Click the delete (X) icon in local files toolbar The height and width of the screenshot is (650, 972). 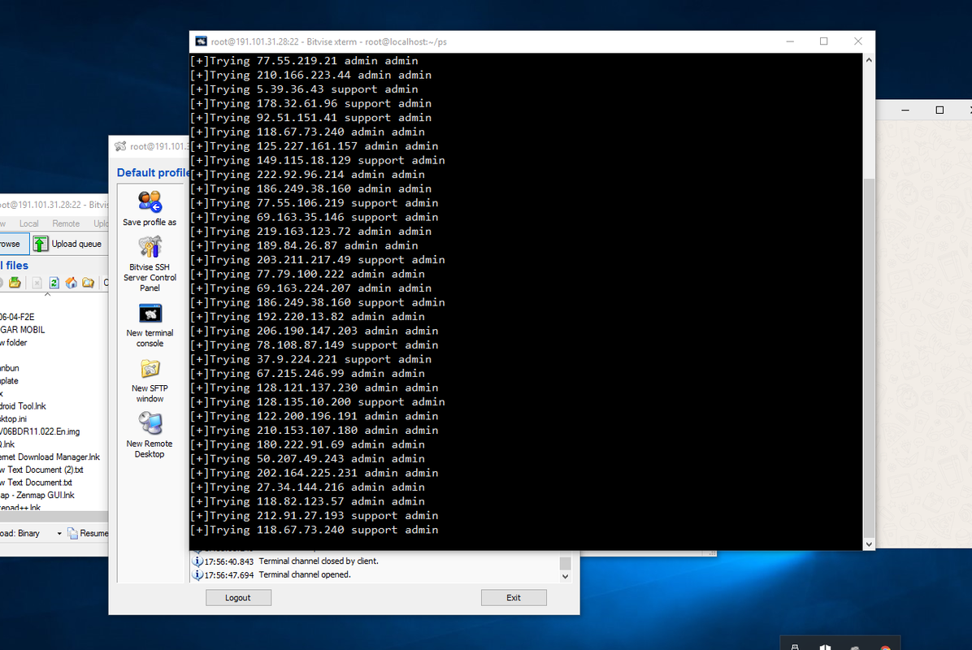click(x=37, y=281)
